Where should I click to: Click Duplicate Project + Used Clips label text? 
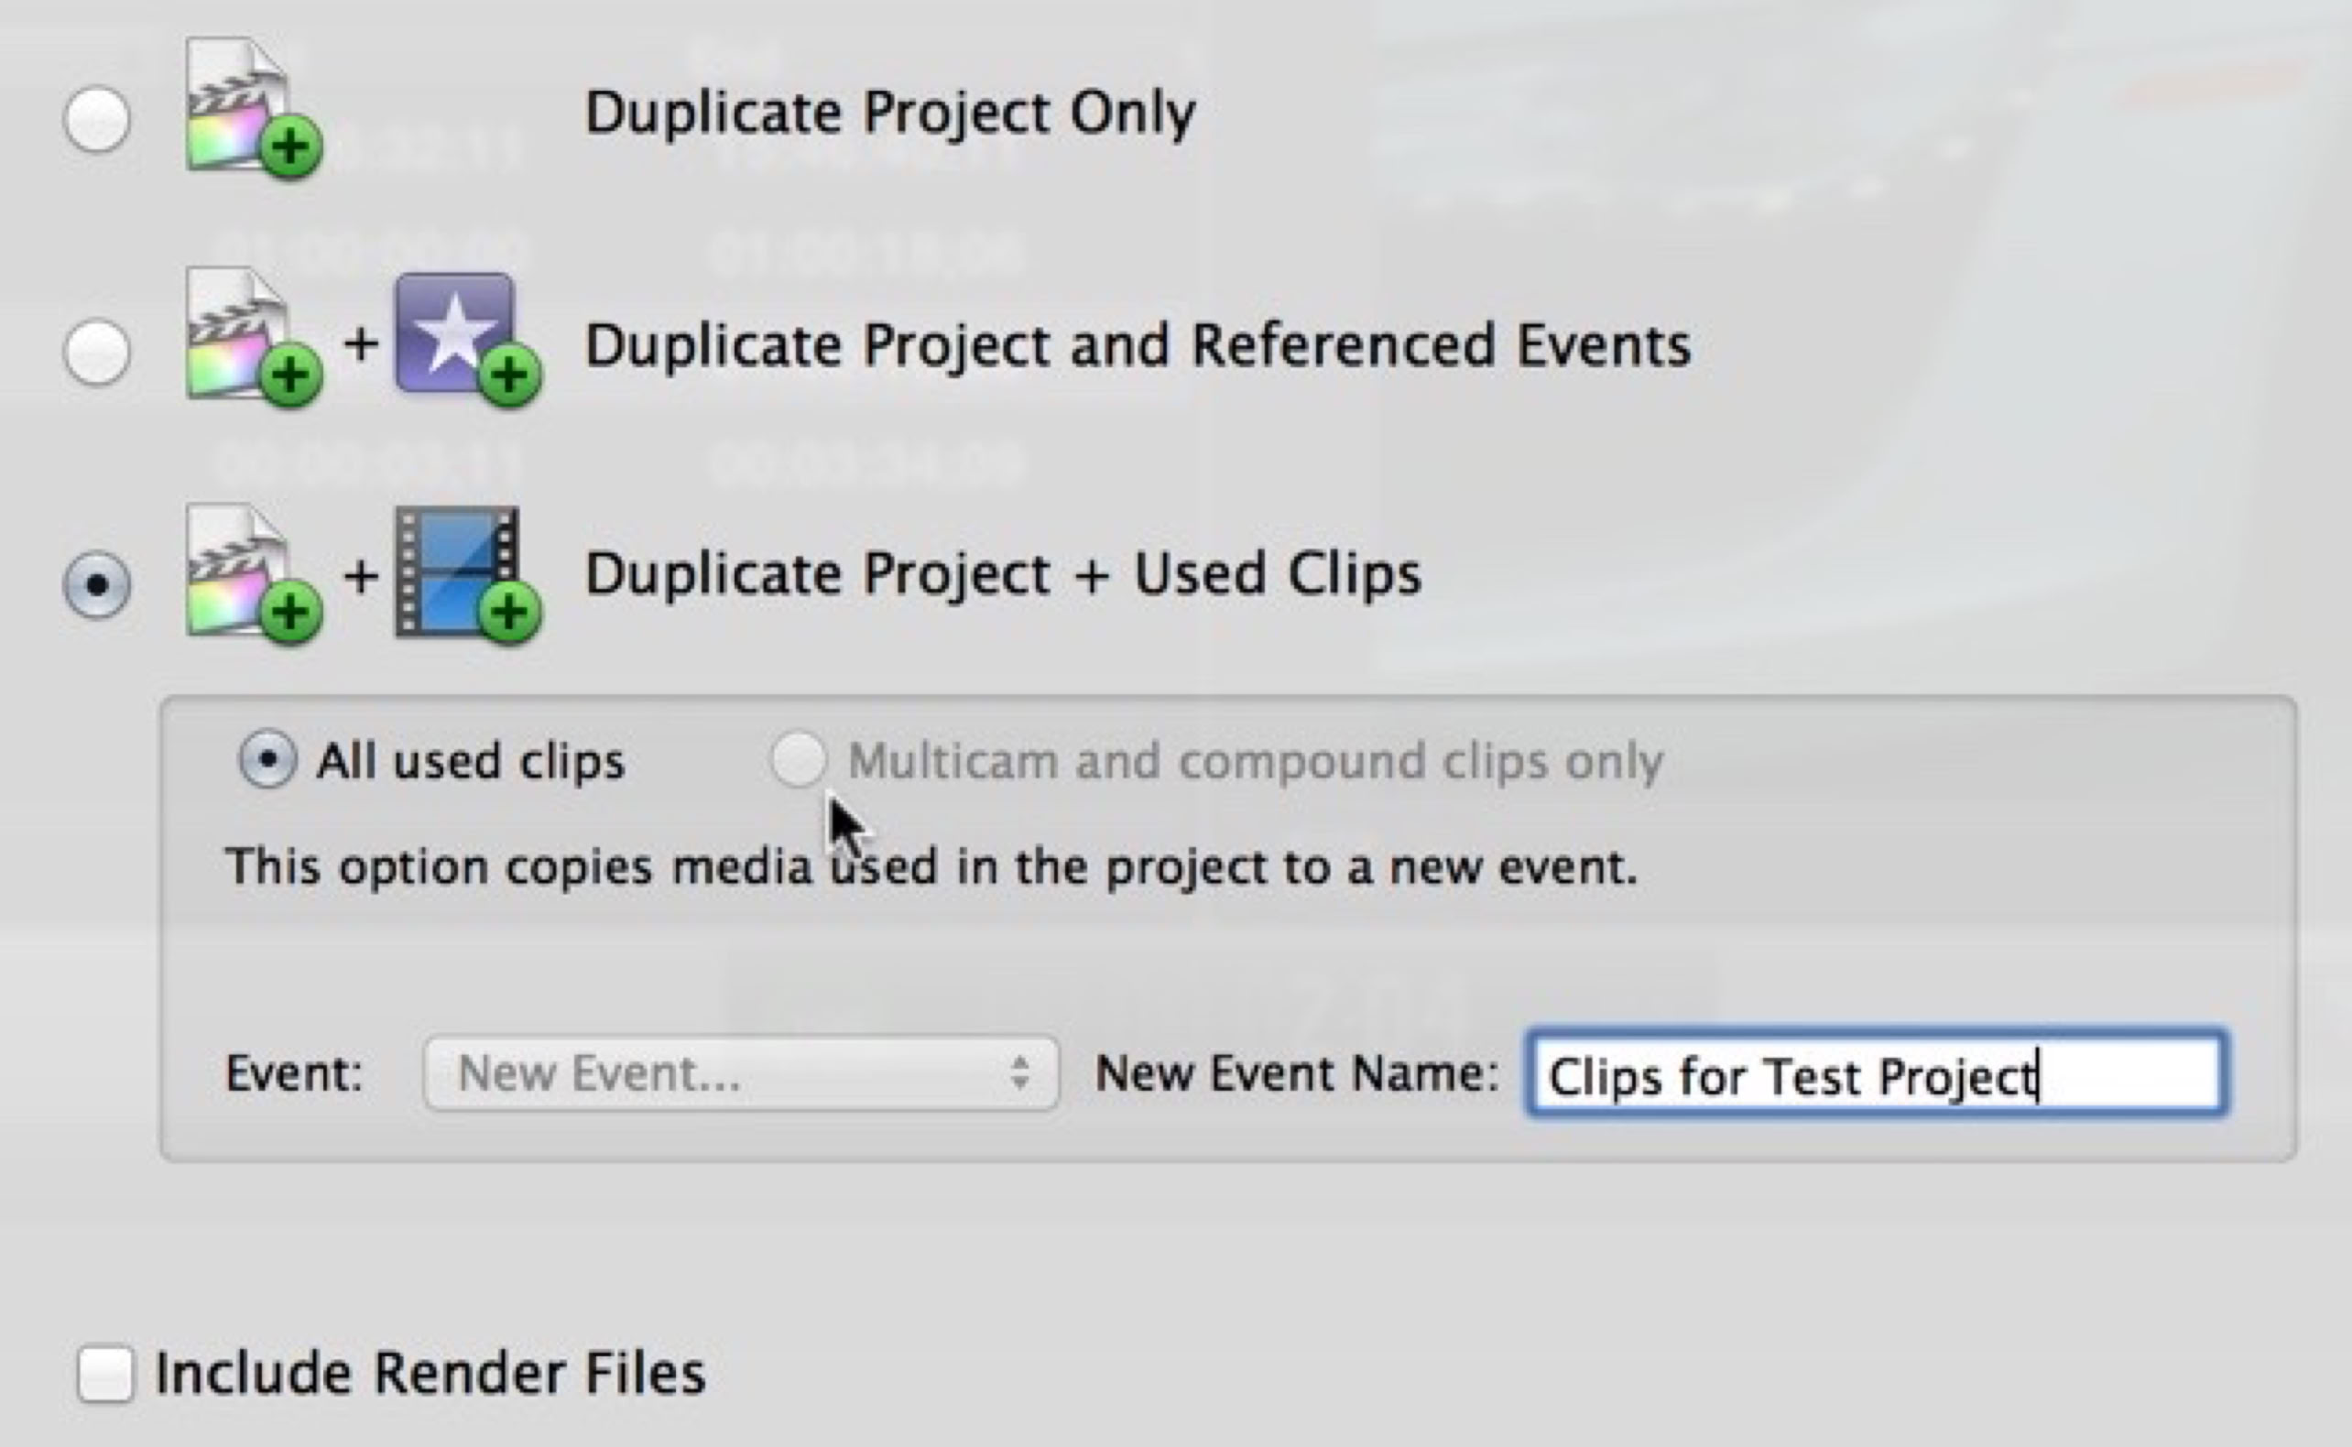[x=1003, y=574]
